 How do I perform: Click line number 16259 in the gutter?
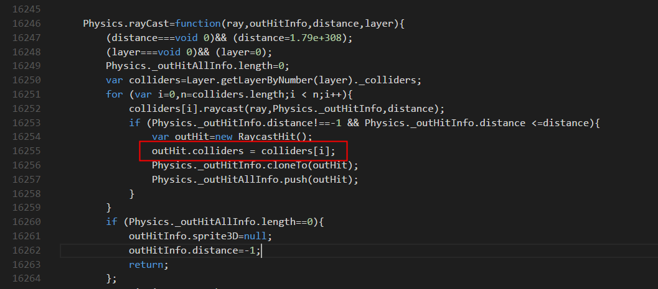[26, 208]
